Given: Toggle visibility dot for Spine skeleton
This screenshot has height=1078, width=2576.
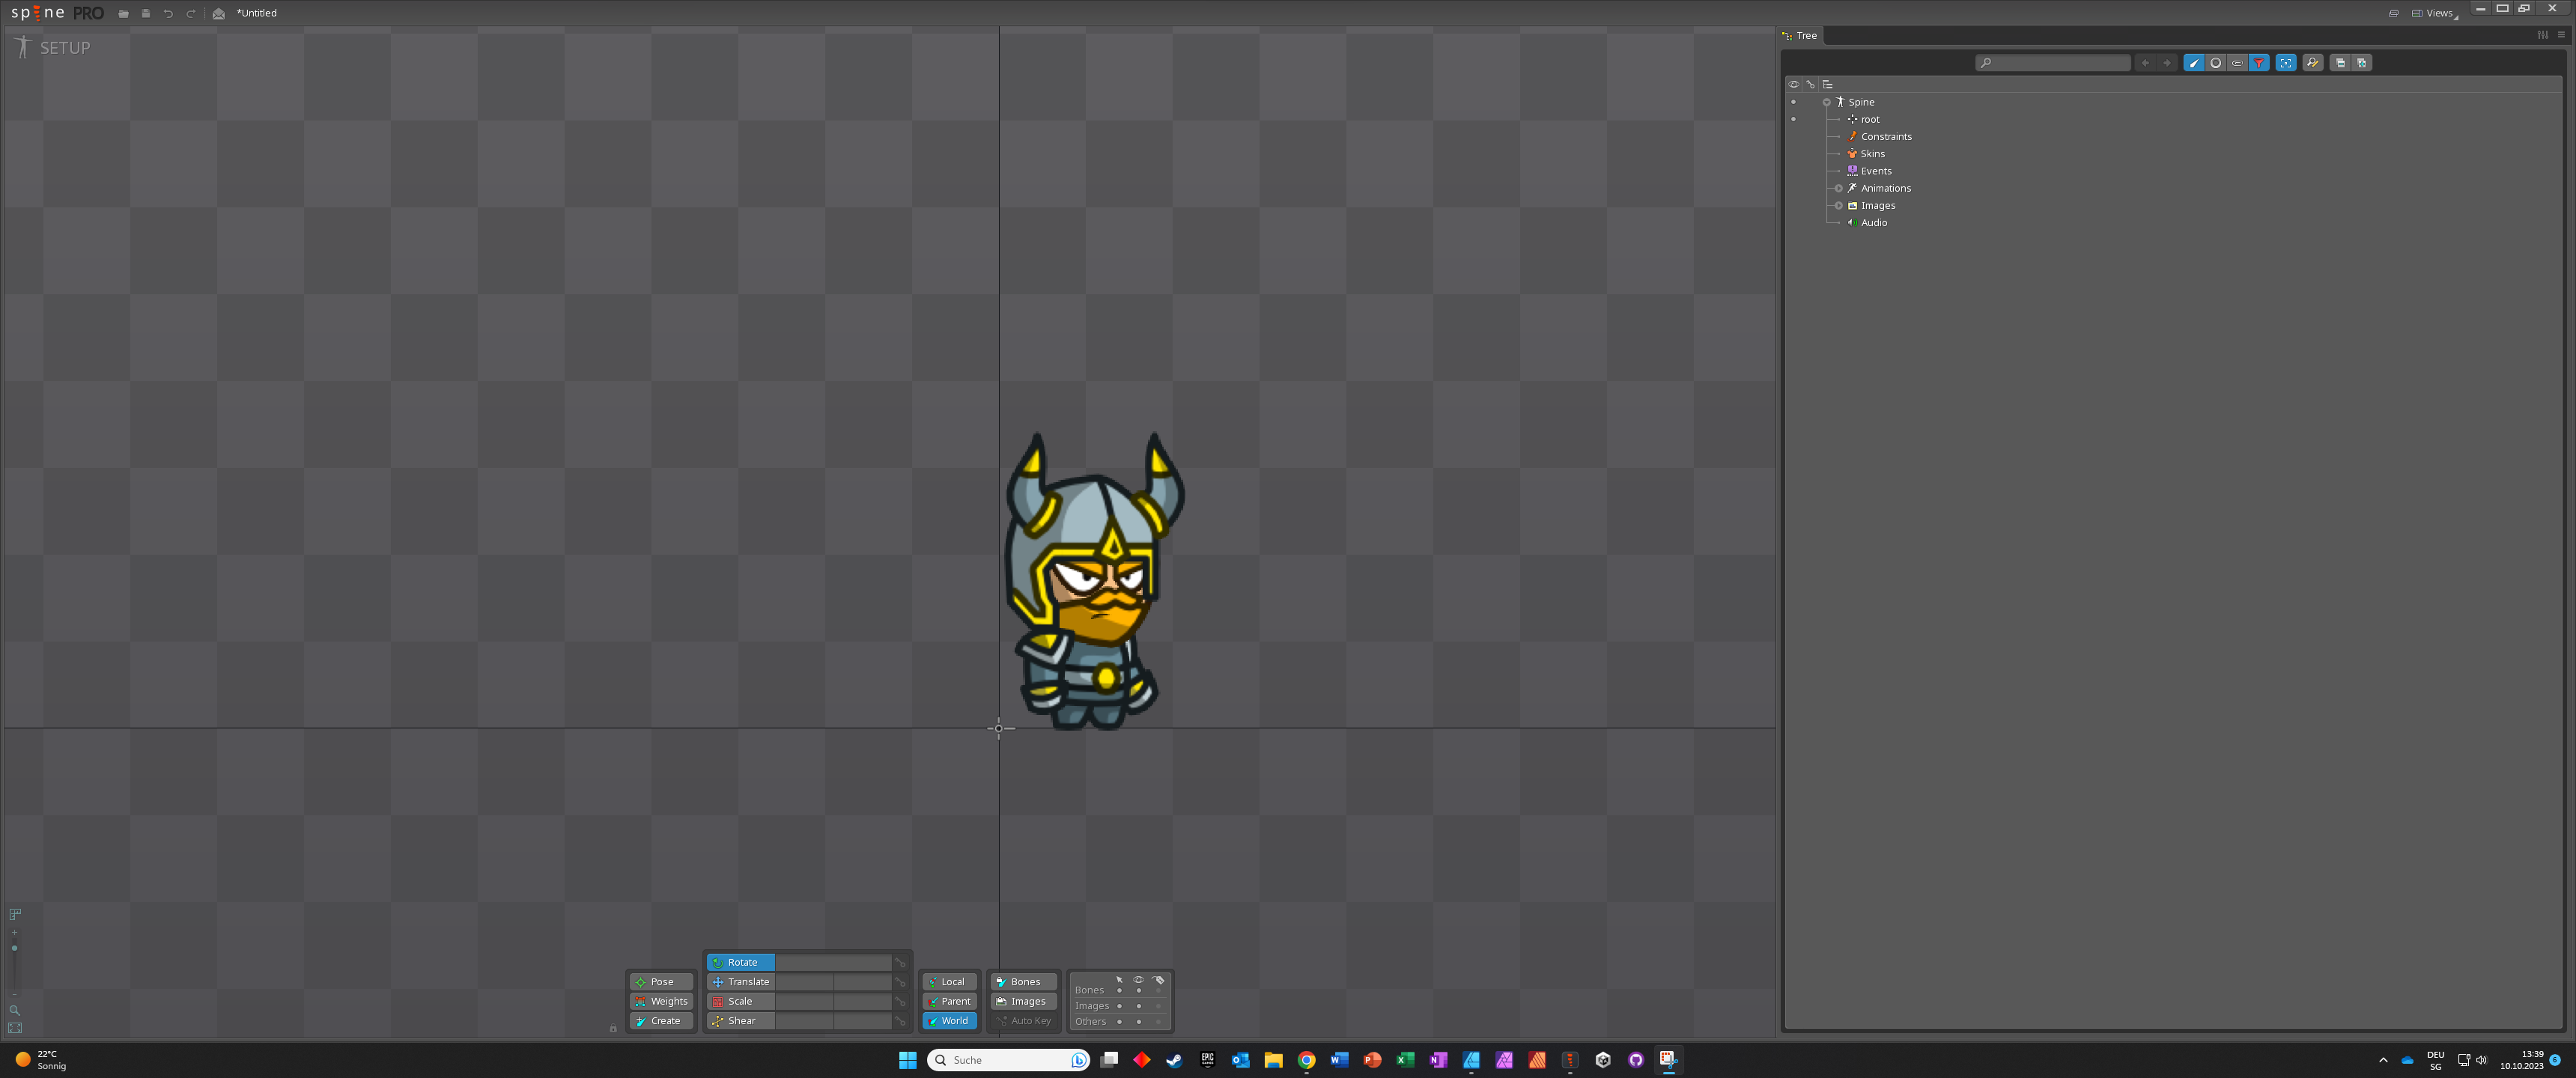Looking at the screenshot, I should point(1793,102).
